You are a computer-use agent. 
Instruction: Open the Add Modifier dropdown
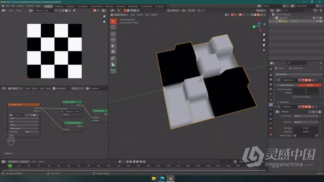298,74
